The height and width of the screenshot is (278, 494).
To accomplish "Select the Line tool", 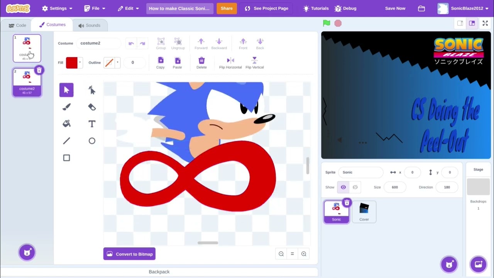I will pyautogui.click(x=66, y=141).
